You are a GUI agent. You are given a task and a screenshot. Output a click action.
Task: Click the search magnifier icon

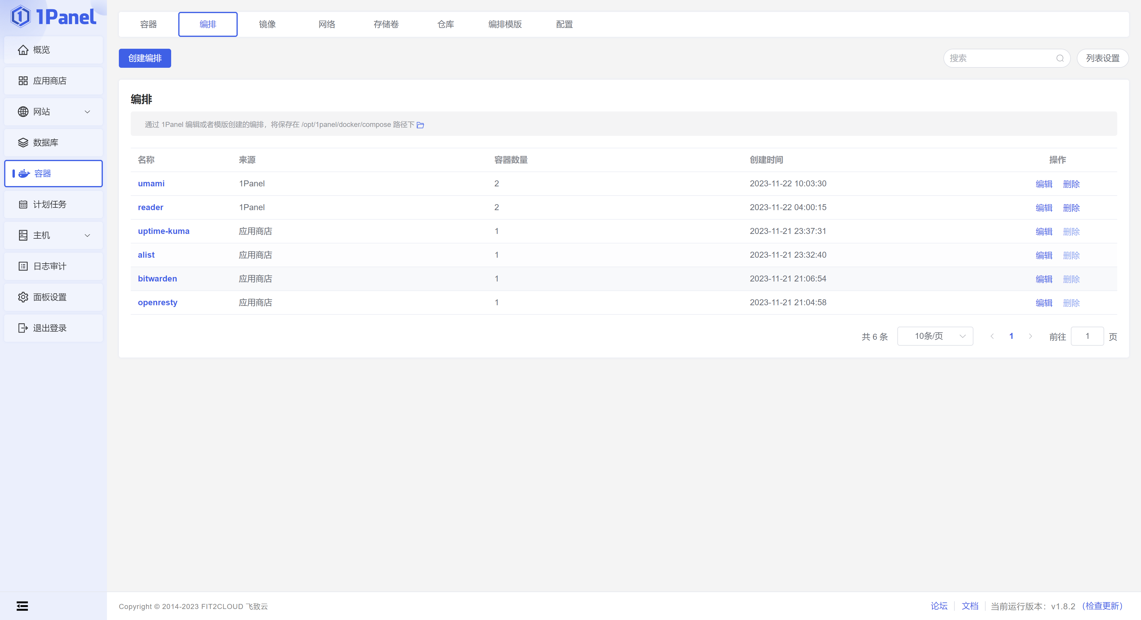pos(1060,59)
